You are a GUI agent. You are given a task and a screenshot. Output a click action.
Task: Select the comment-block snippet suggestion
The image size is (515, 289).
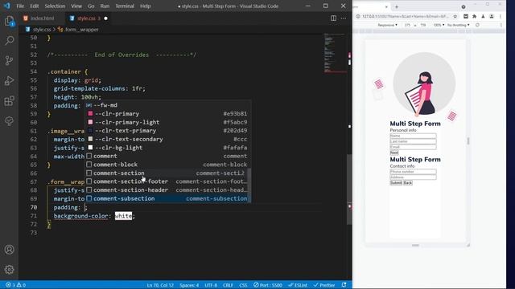click(168, 165)
